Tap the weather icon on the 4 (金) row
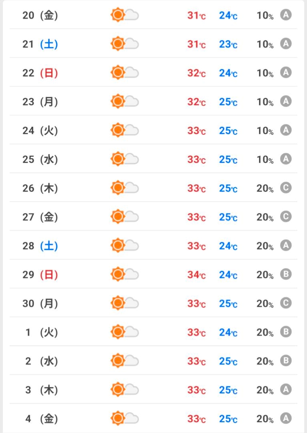The image size is (307, 433). coord(124,419)
